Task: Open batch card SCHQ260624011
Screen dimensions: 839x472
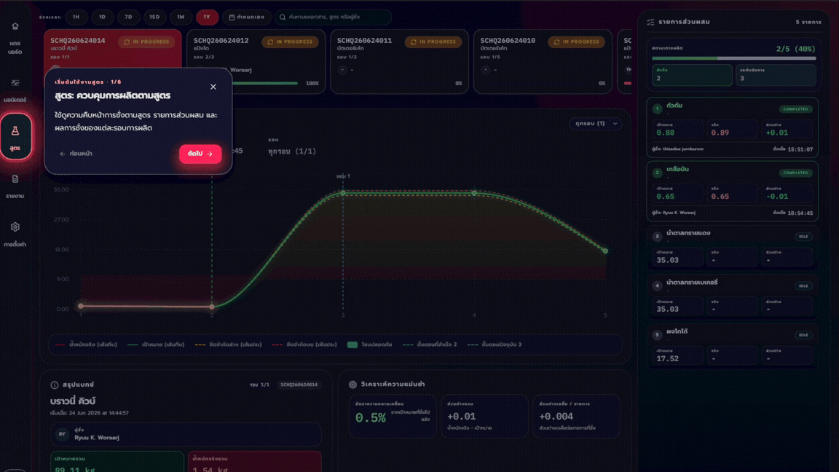Action: (x=399, y=61)
